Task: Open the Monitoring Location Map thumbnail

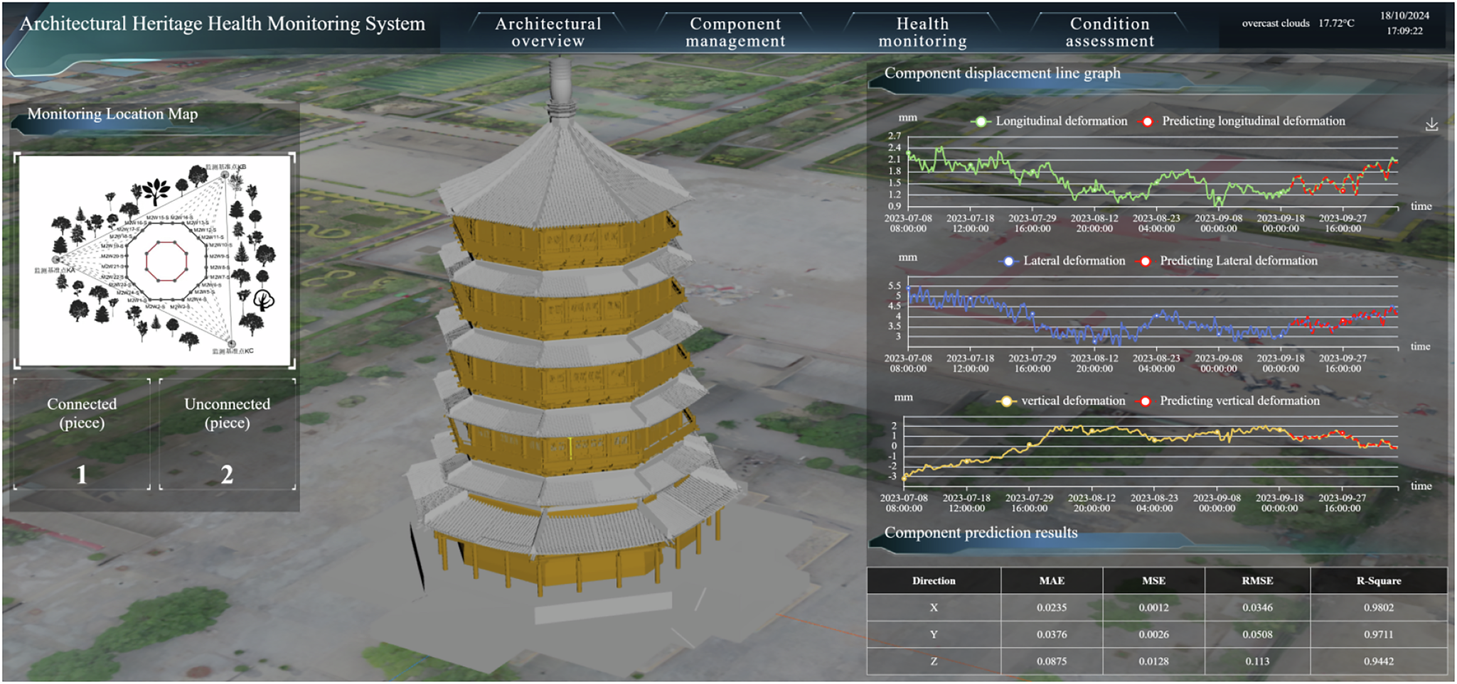Action: [x=154, y=261]
